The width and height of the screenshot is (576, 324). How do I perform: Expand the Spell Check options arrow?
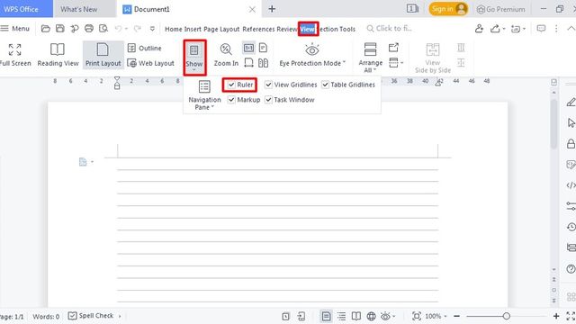120,316
